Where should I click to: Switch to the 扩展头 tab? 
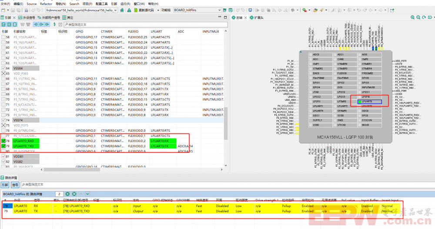pos(257,17)
